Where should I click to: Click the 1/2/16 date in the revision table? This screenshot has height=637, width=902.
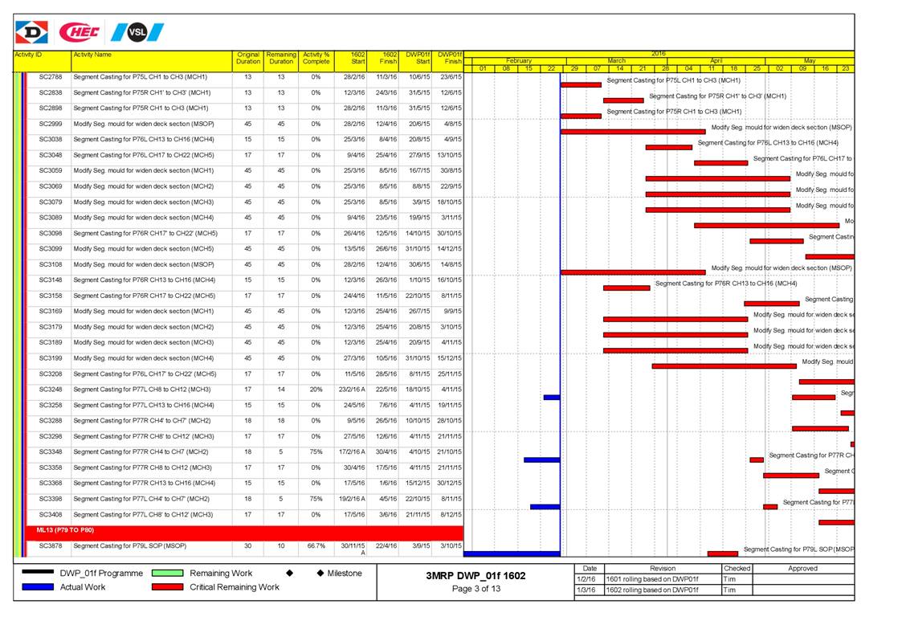pos(586,579)
